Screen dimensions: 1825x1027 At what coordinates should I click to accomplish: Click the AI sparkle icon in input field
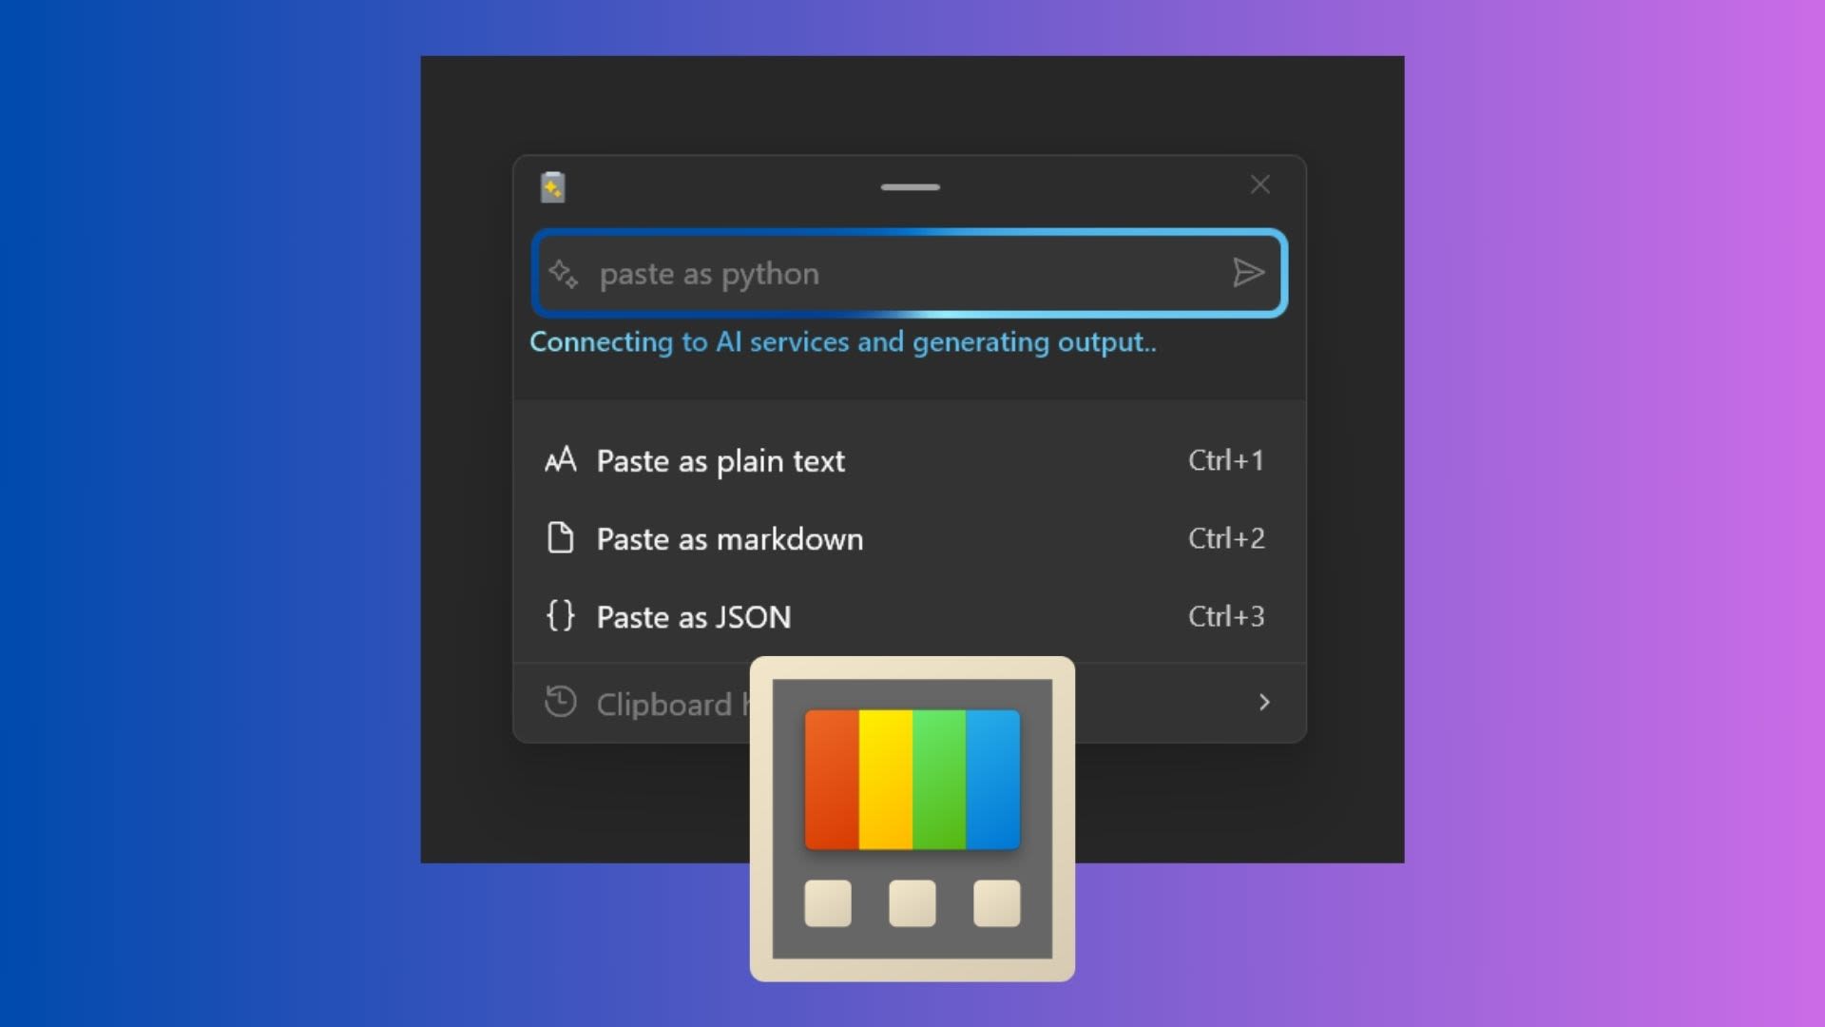(563, 272)
